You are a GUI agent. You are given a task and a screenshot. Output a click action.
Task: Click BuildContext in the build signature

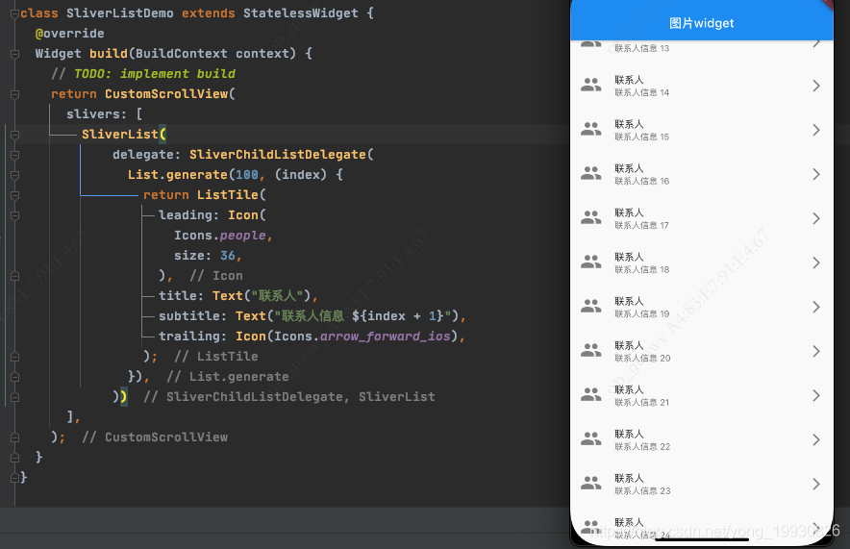(181, 54)
